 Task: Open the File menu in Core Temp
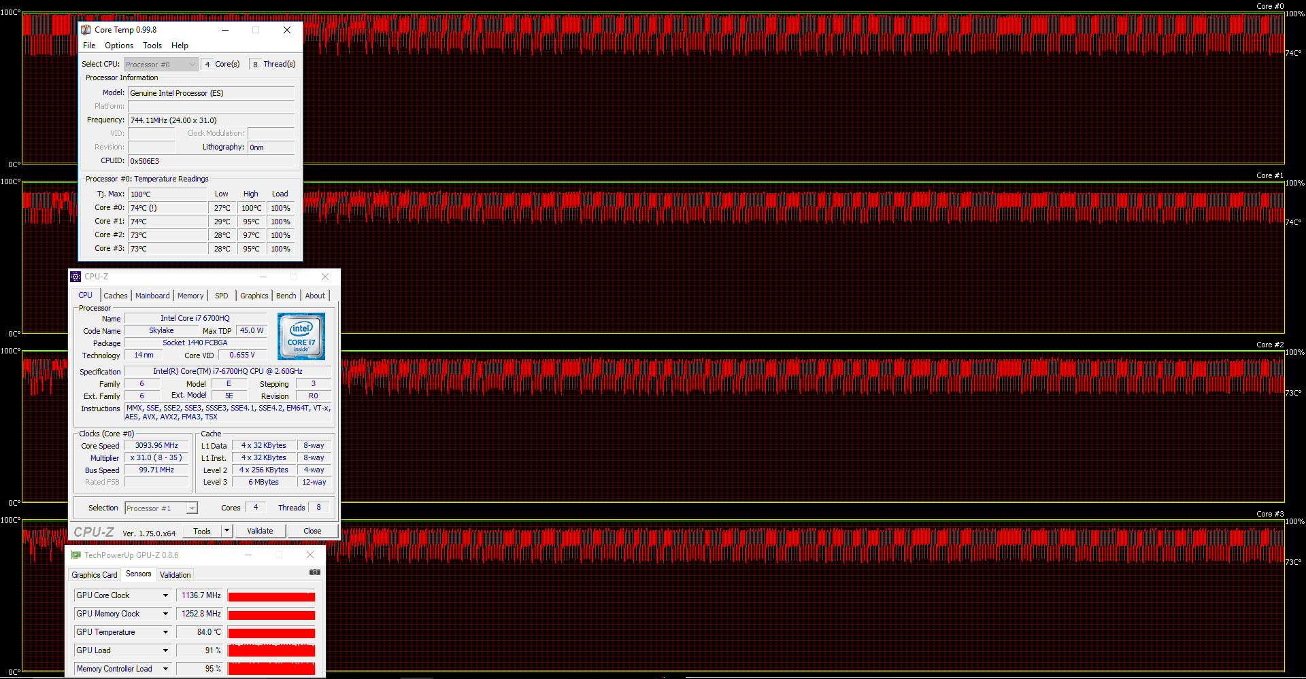point(89,46)
